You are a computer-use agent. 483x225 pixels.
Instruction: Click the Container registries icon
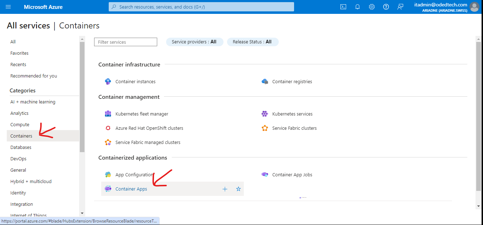[265, 81]
